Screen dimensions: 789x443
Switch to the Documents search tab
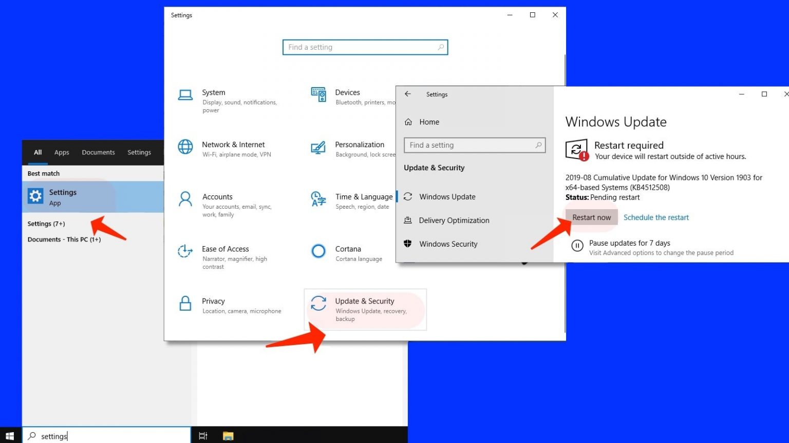point(98,152)
